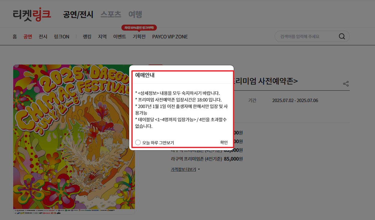This screenshot has width=375, height=220.
Task: Click the 티켓링크 logo
Action: click(x=32, y=14)
